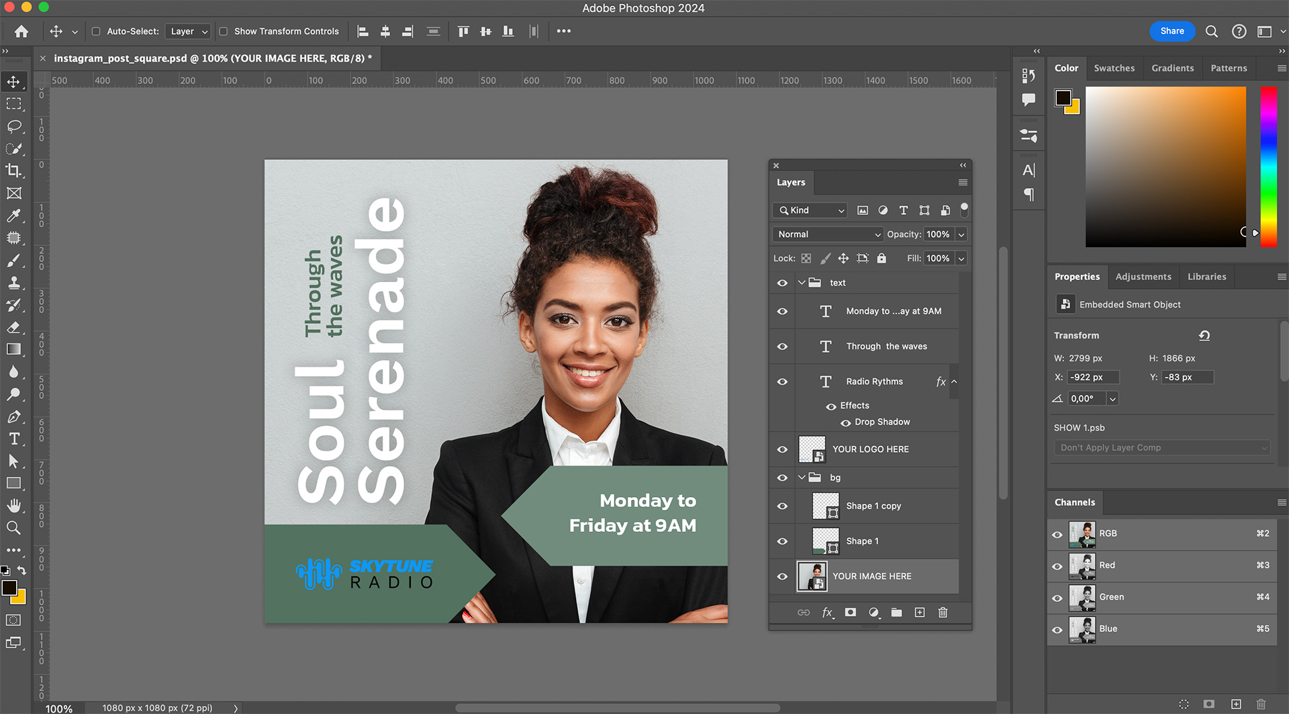
Task: Enable the Auto-Select checkbox
Action: point(96,32)
